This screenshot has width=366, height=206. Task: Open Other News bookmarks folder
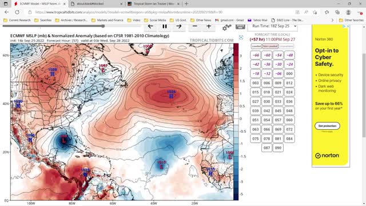click(201, 20)
